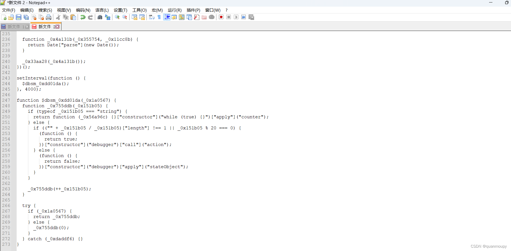Image resolution: width=511 pixels, height=251 pixels.
Task: Click the Close file toolbar icon
Action: (x=34, y=17)
